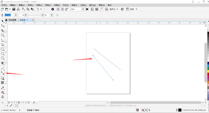The height and width of the screenshot is (113, 209).
Task: Select the Color Eyedropper tool
Action: [x=2, y=88]
